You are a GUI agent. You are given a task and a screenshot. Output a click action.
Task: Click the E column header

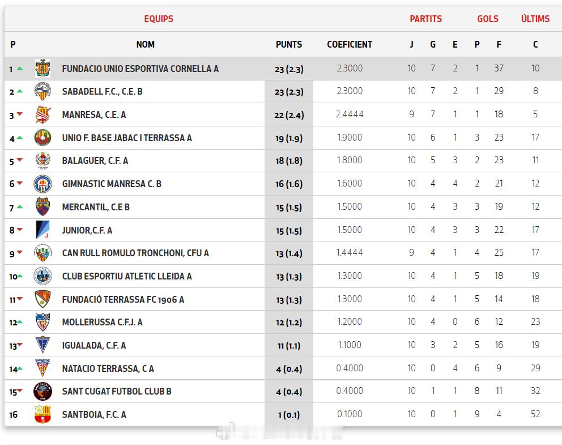pos(455,44)
